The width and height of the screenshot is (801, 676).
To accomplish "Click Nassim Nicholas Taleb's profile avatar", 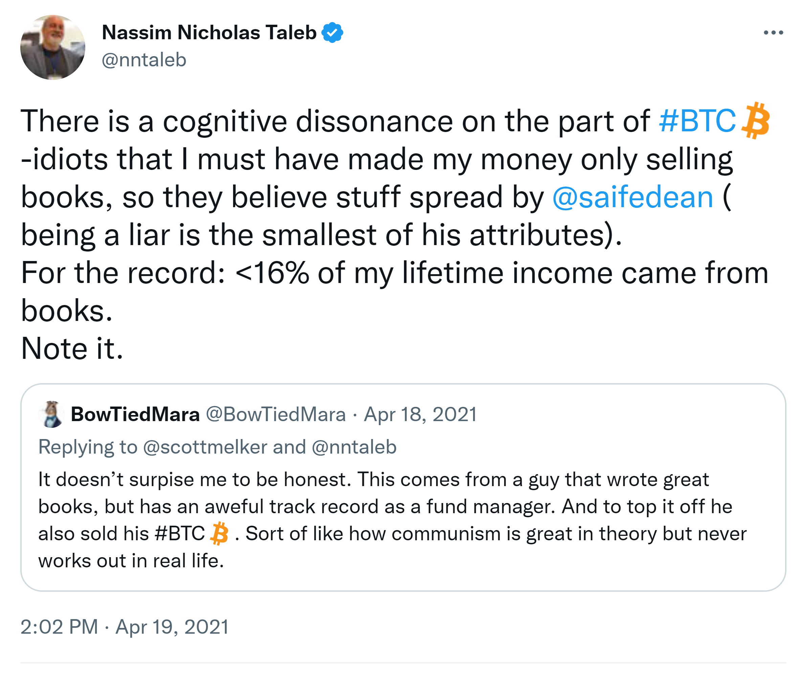I will point(53,47).
